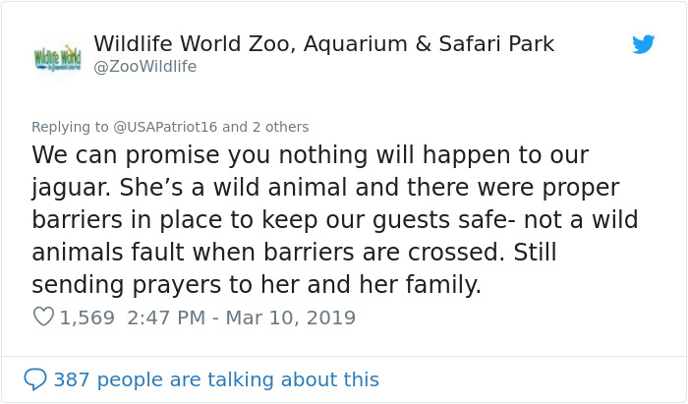Click the 1,569 likes count
The width and height of the screenshot is (688, 404).
coord(86,317)
